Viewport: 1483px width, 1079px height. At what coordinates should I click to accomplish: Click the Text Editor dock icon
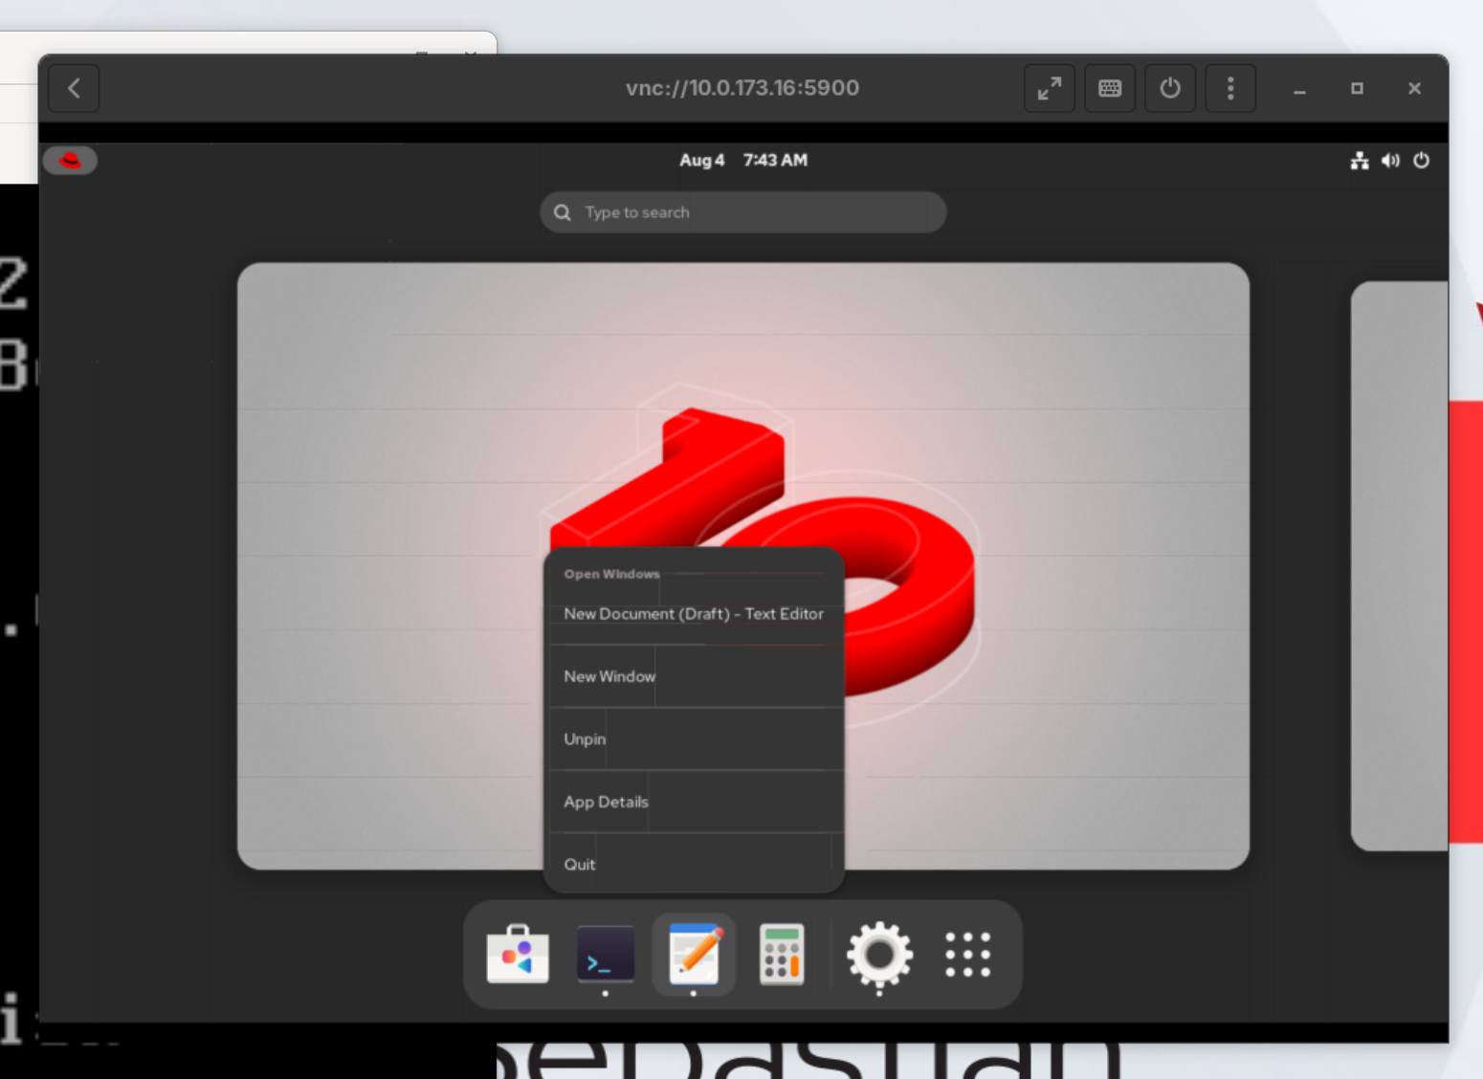694,955
